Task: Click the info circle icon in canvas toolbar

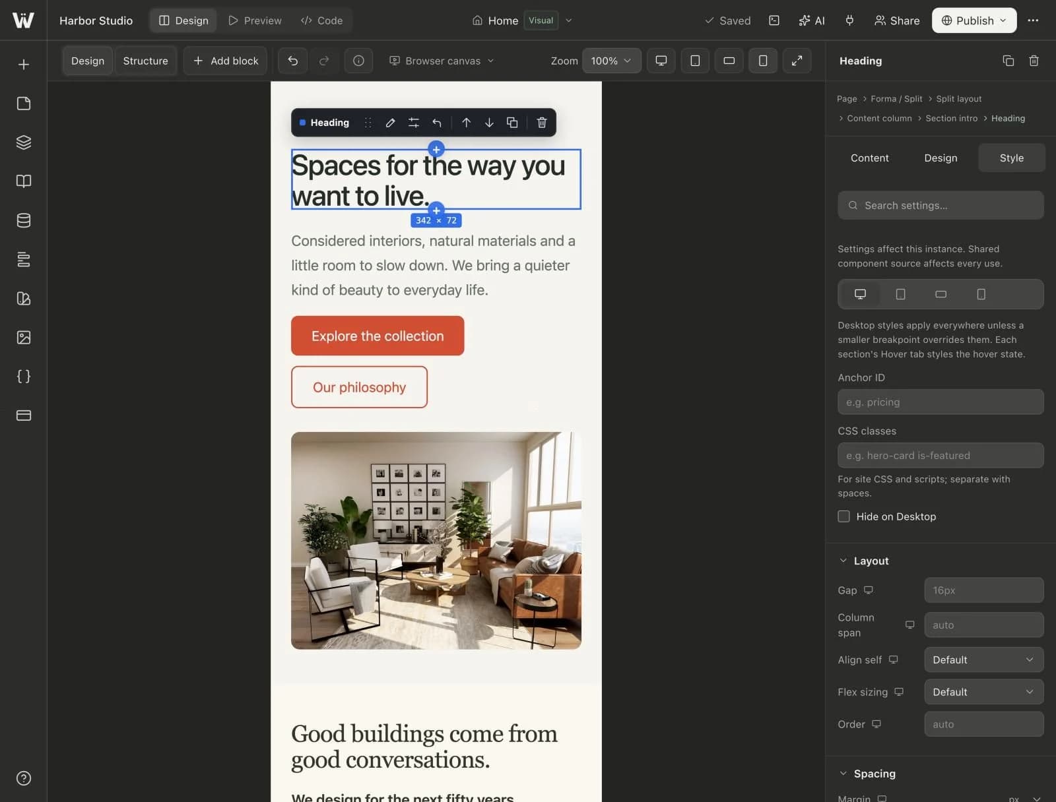Action: 358,61
